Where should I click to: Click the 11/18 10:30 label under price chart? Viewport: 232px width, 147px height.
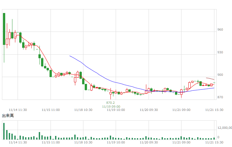coord(83,110)
